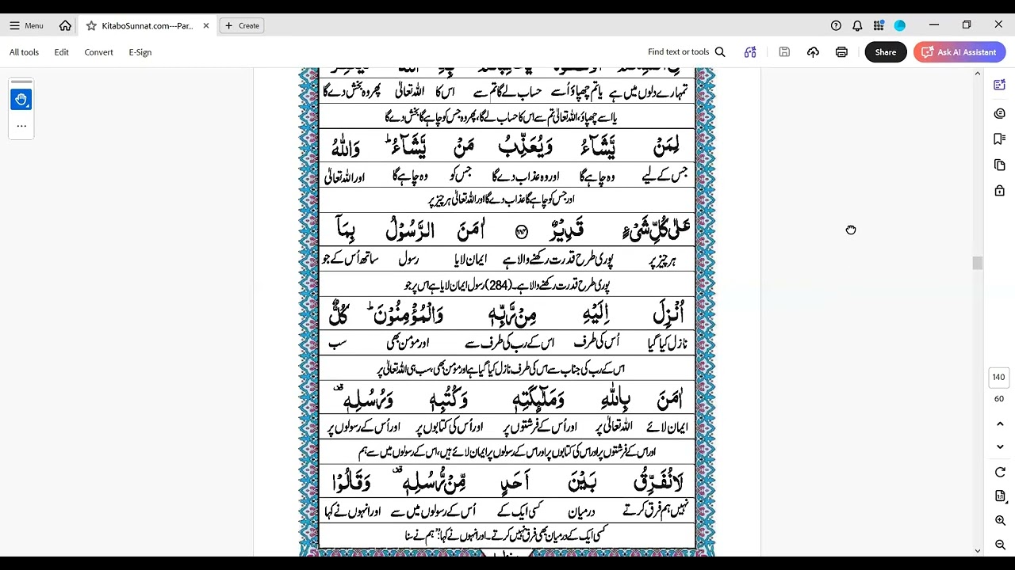1015x570 pixels.
Task: Select the Hand pan tool
Action: coord(21,100)
